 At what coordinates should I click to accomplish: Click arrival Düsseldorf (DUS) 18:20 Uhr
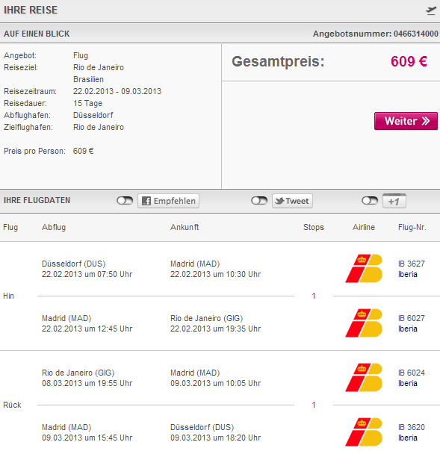click(x=216, y=432)
